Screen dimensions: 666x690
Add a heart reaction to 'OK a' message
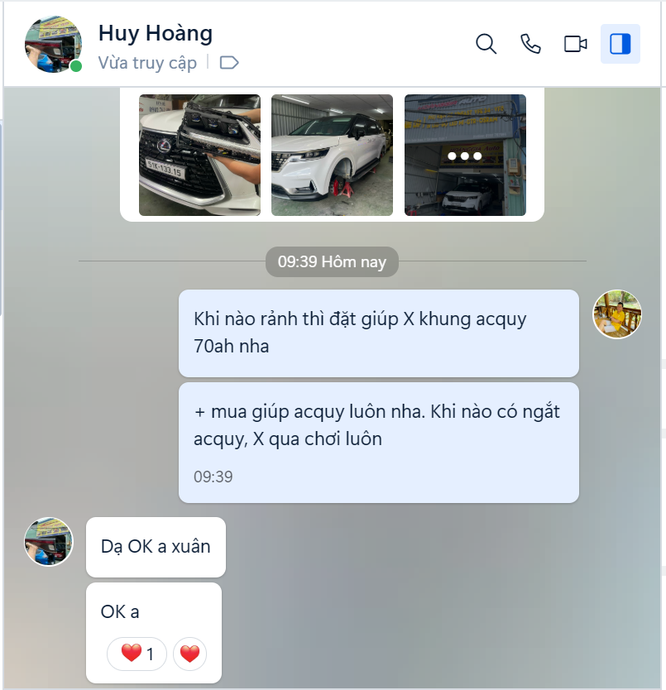[189, 654]
